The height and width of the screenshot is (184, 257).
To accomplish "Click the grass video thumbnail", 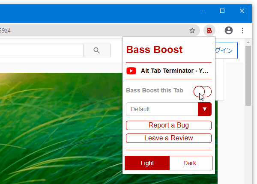I will click(61, 128).
